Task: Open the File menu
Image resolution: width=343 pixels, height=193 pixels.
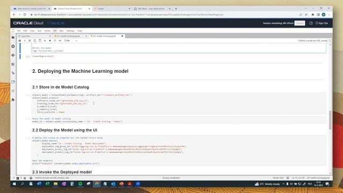Action: tap(19, 31)
